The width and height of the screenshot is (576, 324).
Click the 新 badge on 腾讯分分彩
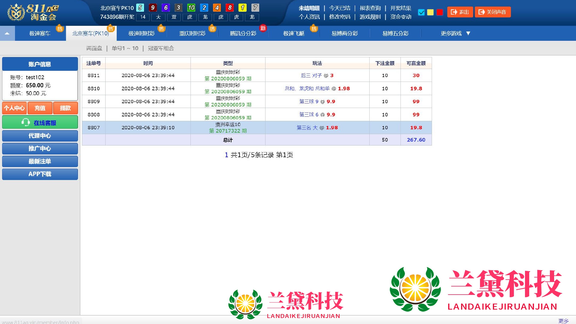click(x=263, y=28)
